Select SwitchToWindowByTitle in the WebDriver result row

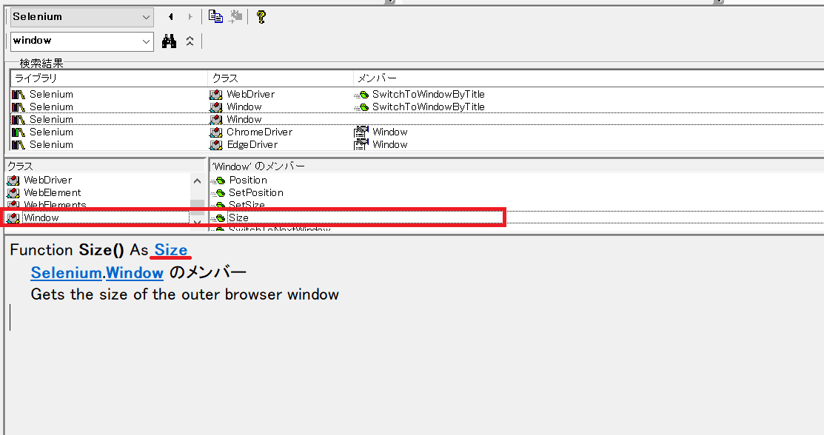point(429,94)
